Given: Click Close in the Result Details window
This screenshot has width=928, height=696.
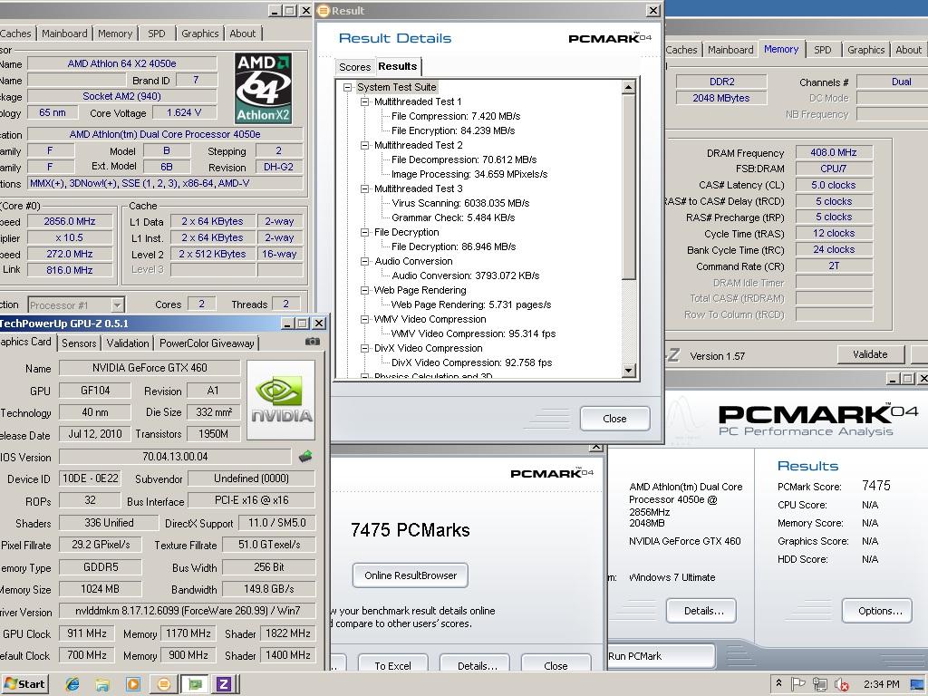Looking at the screenshot, I should tap(614, 419).
